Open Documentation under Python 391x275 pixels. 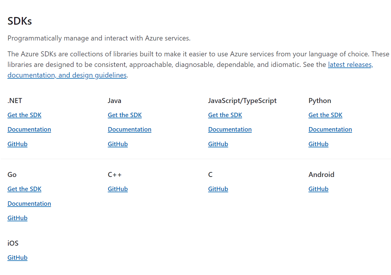(x=330, y=129)
